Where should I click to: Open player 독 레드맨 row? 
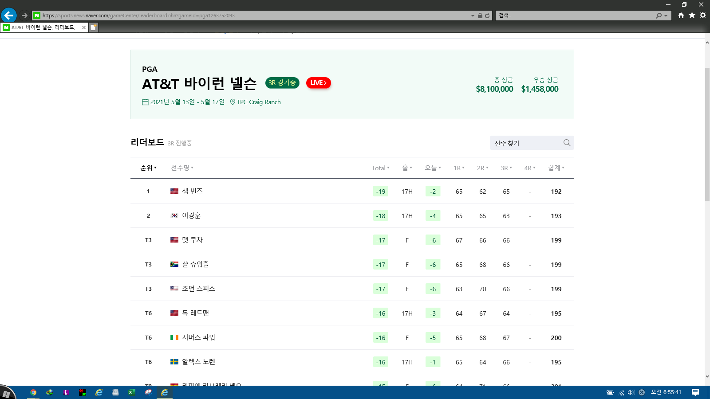point(352,313)
